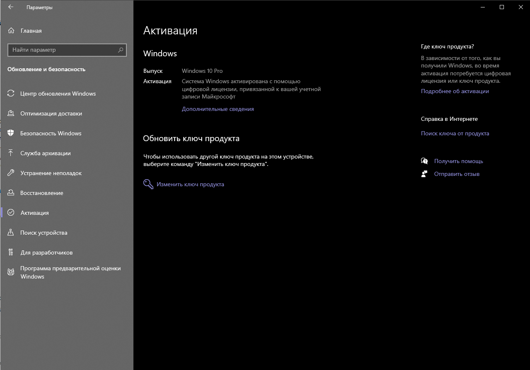This screenshot has height=370, width=530.
Task: Click the Найти параметр search field
Action: [67, 50]
